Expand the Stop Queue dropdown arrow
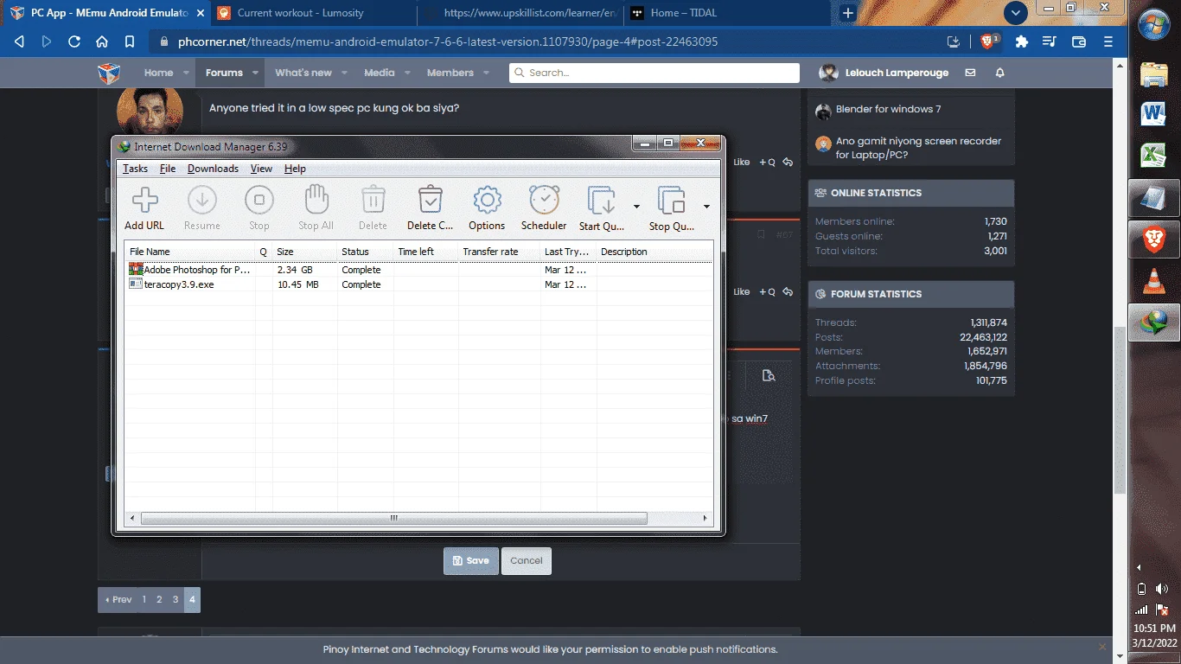Image resolution: width=1181 pixels, height=664 pixels. tap(706, 207)
